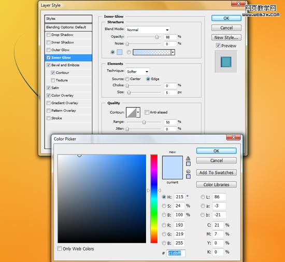Image resolution: width=285 pixels, height=262 pixels.
Task: Toggle the Preview checkbox
Action: [x=218, y=46]
